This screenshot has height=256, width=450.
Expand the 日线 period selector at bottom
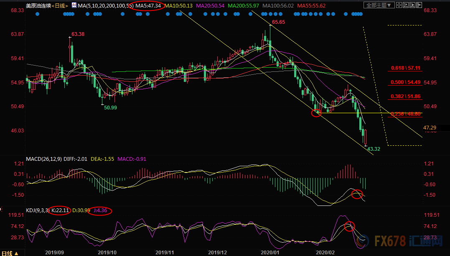tap(10, 253)
